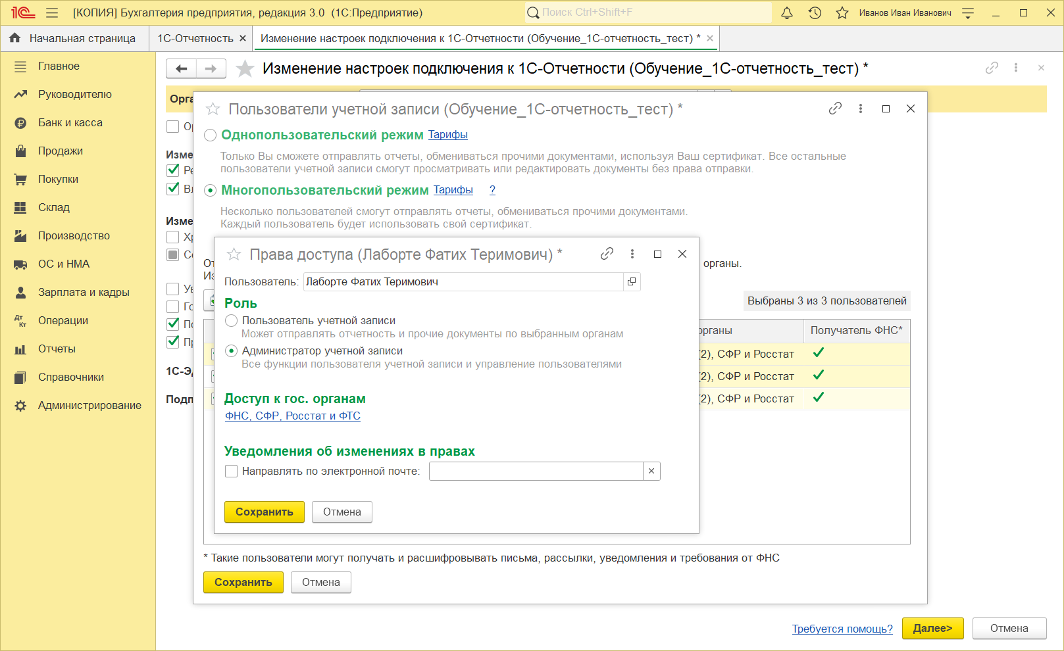Image resolution: width=1064 pixels, height=651 pixels.
Task: Open Тарифы link for single-user mode
Action: pos(448,134)
